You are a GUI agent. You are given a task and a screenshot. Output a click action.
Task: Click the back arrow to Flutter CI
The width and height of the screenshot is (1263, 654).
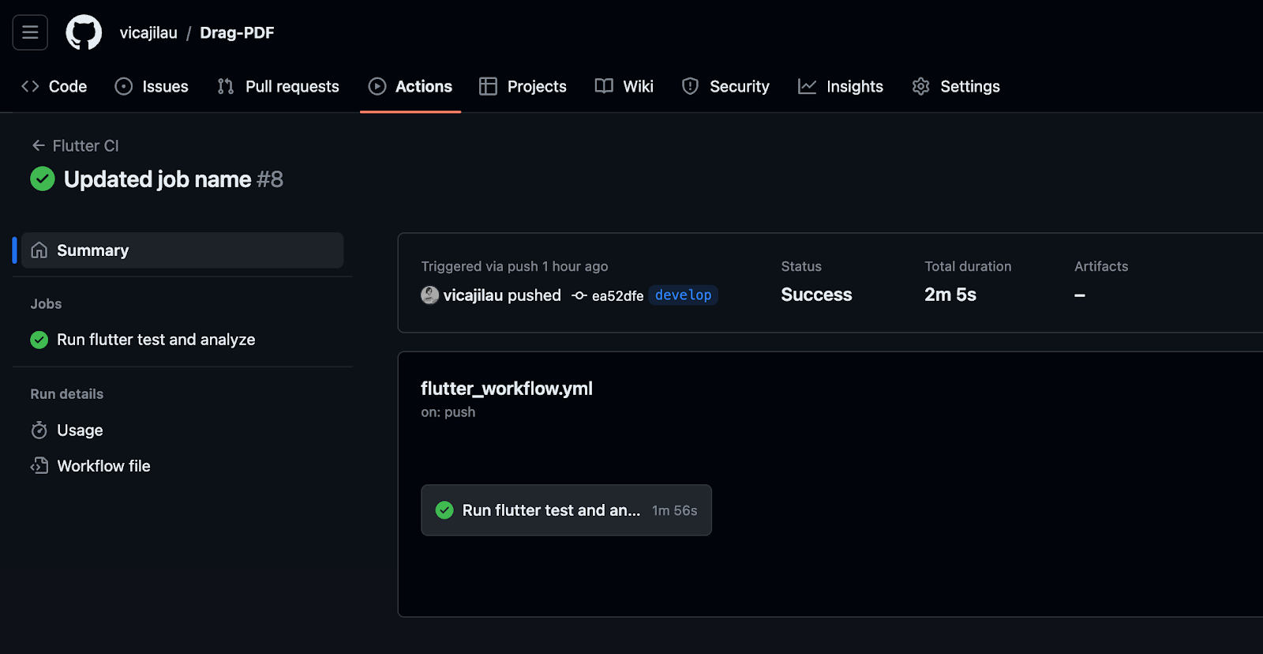click(38, 145)
